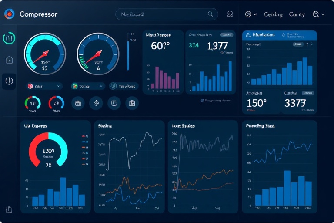Click the magnifier icon in search bar

pos(211,14)
